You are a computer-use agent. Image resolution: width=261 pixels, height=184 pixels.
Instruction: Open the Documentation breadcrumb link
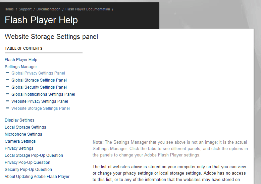coord(48,9)
